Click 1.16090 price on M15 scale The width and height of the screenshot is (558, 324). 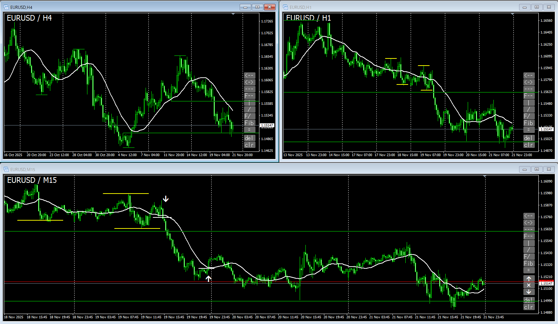click(546, 181)
